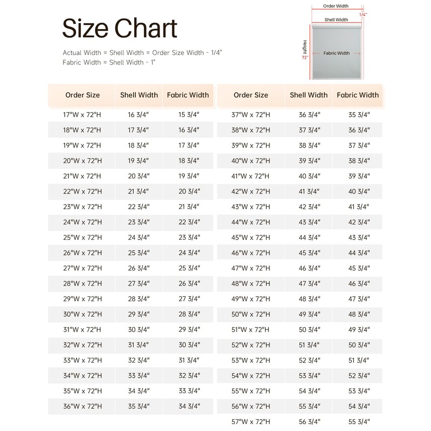
Task: Select the left table Order Size header
Action: coord(82,95)
